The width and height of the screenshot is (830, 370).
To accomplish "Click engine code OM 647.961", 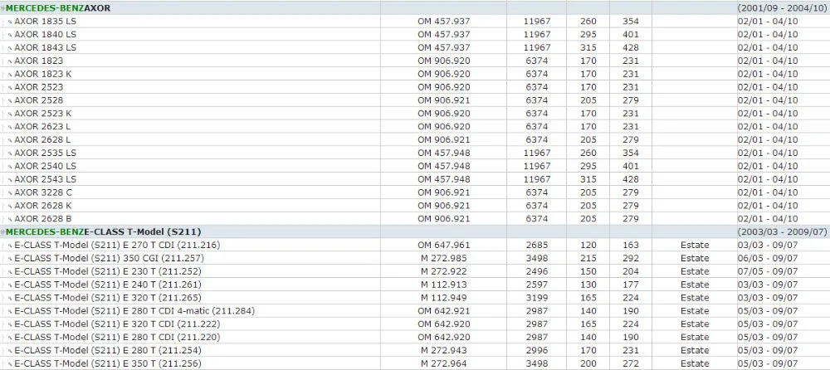I will pyautogui.click(x=443, y=245).
